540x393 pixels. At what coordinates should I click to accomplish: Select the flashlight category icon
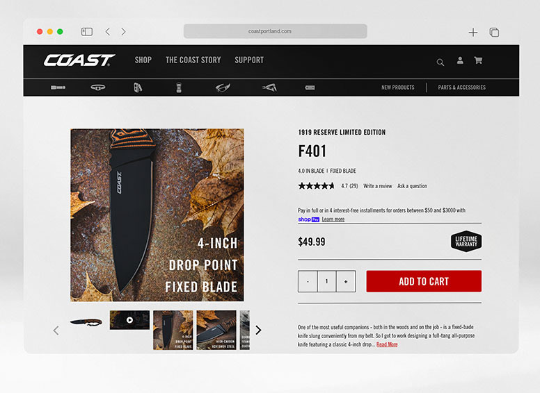[58, 87]
